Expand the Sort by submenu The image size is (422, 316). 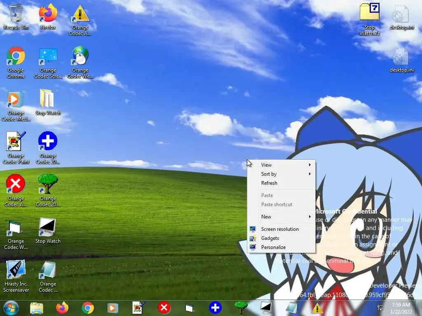[281, 174]
